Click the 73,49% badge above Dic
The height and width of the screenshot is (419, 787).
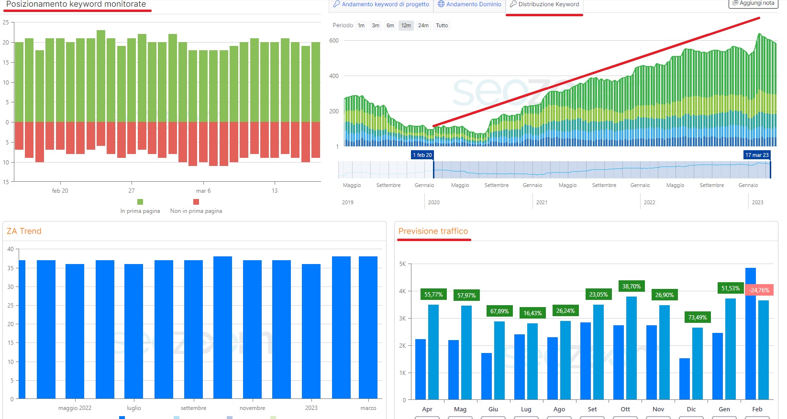[x=697, y=318]
